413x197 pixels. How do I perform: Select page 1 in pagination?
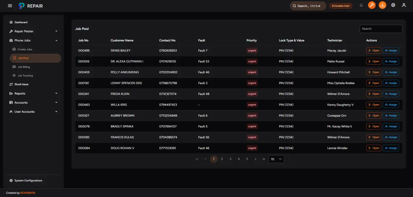(x=214, y=159)
